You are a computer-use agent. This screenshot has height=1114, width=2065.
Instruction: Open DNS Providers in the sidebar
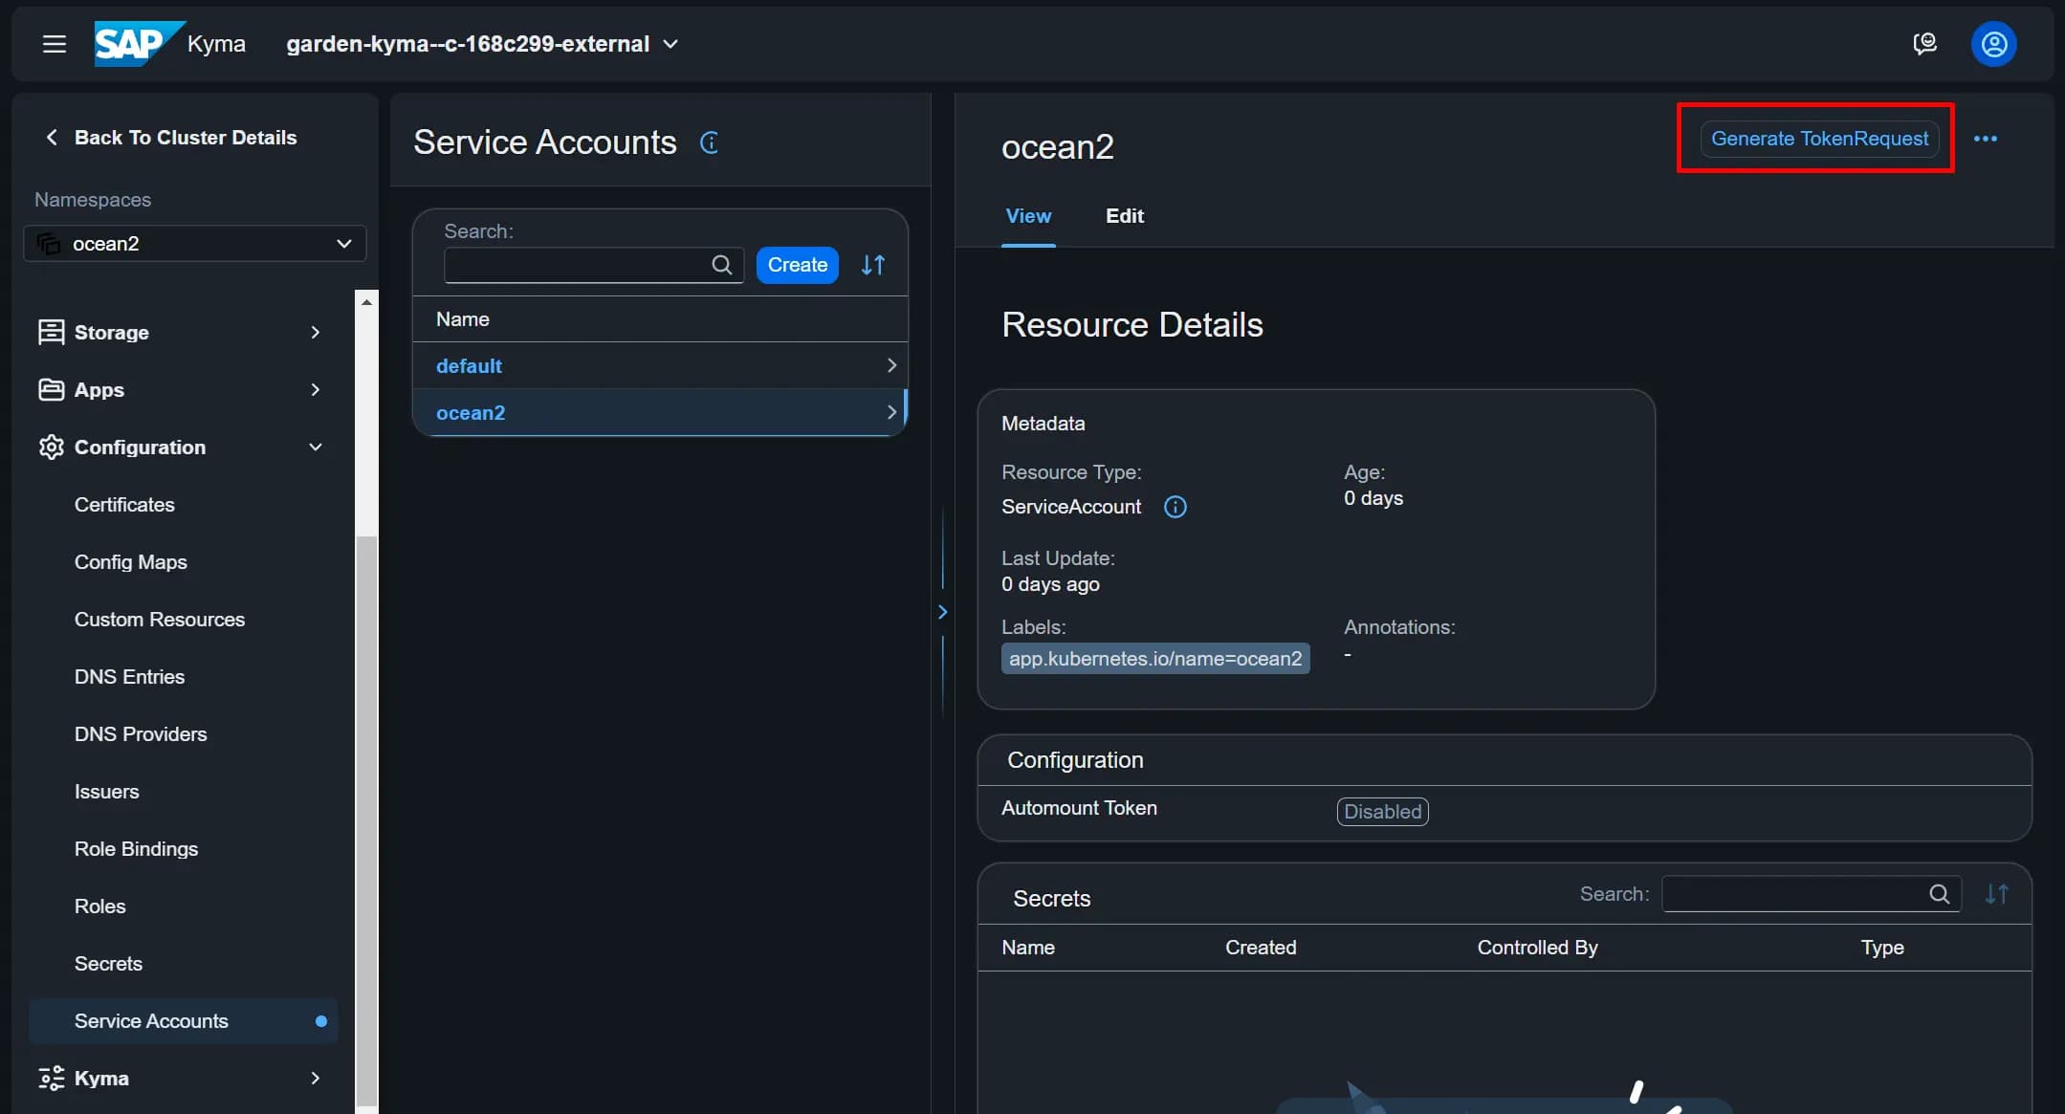[141, 734]
